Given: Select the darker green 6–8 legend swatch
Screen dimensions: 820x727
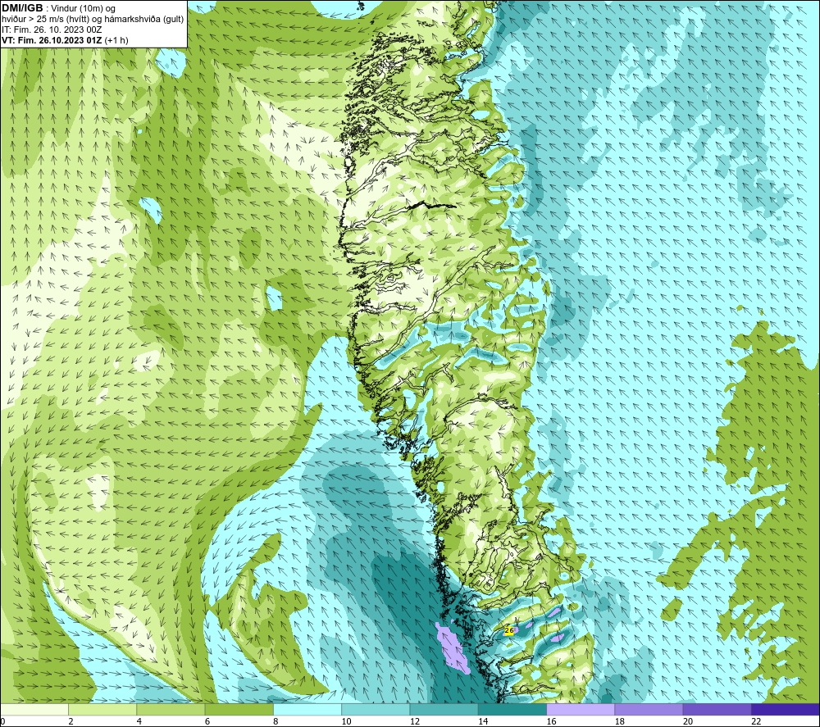Looking at the screenshot, I should point(239,709).
